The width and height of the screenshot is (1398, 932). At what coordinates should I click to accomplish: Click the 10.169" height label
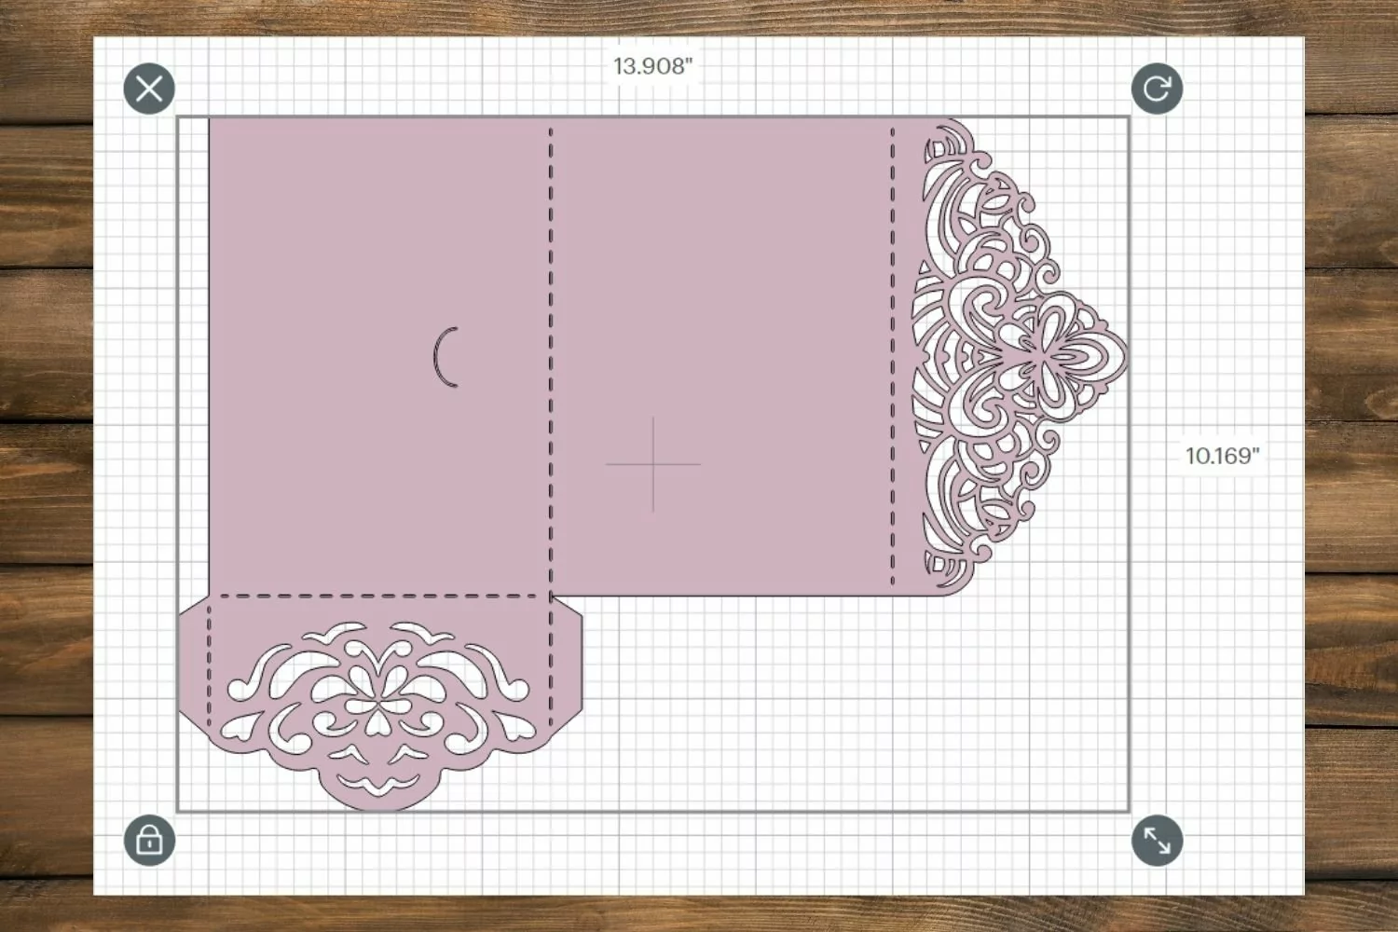click(1222, 456)
